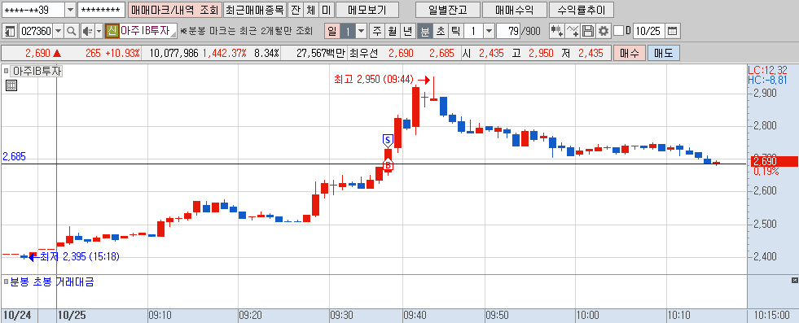
Task: Expand the sound options dropdown arrow
Action: [98, 31]
